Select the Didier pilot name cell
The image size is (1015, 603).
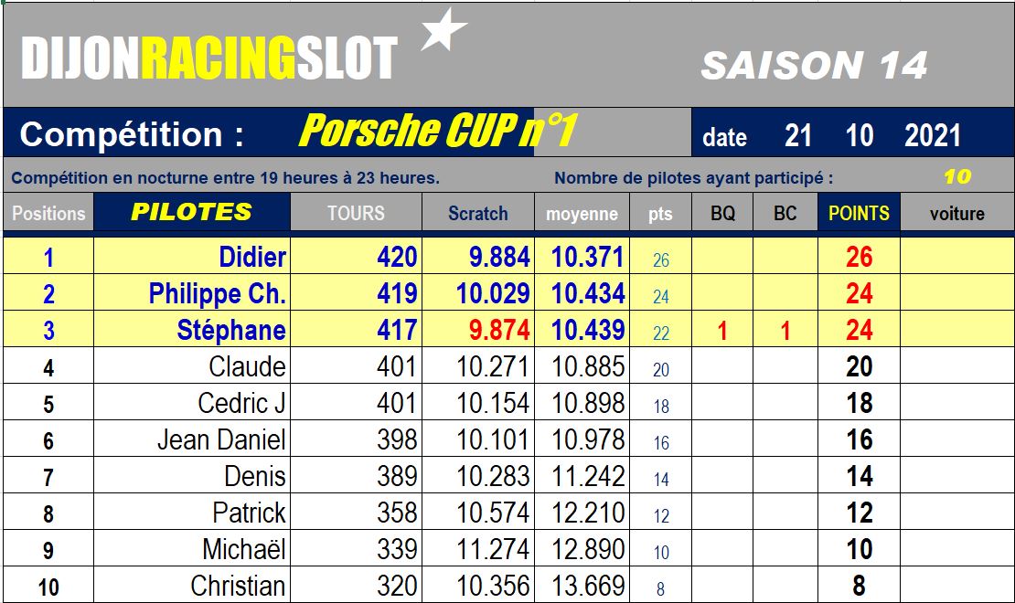coord(192,256)
